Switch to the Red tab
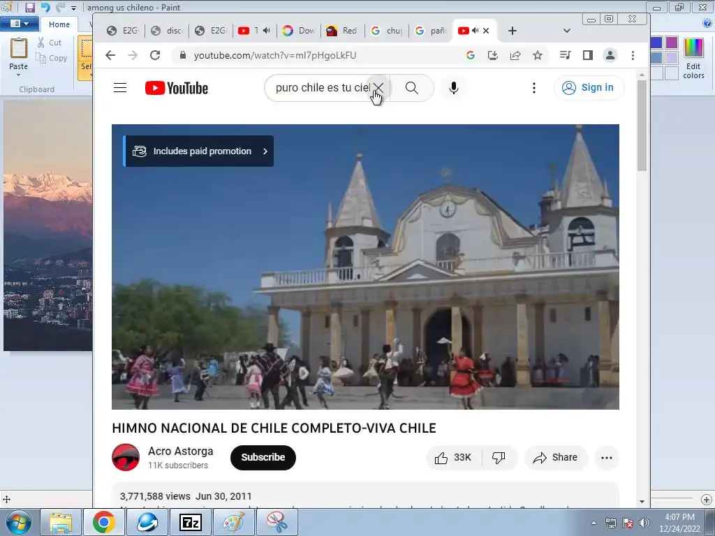715x536 pixels. [342, 31]
